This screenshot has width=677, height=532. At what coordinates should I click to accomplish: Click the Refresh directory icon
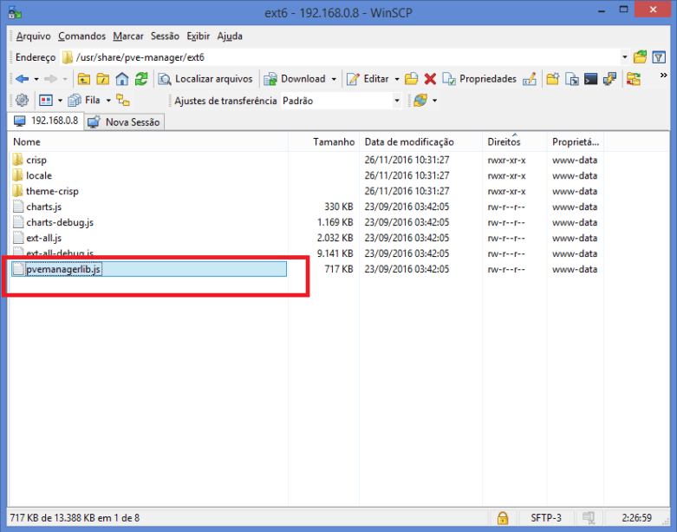141,79
